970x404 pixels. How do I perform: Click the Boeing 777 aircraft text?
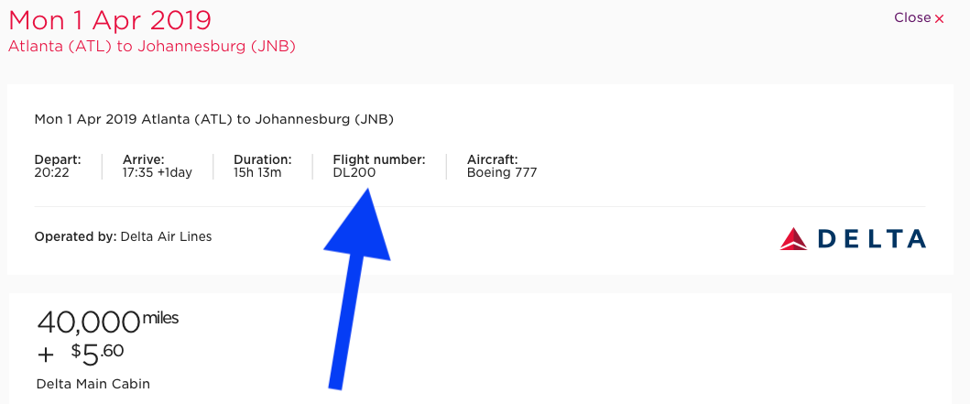[x=502, y=172]
